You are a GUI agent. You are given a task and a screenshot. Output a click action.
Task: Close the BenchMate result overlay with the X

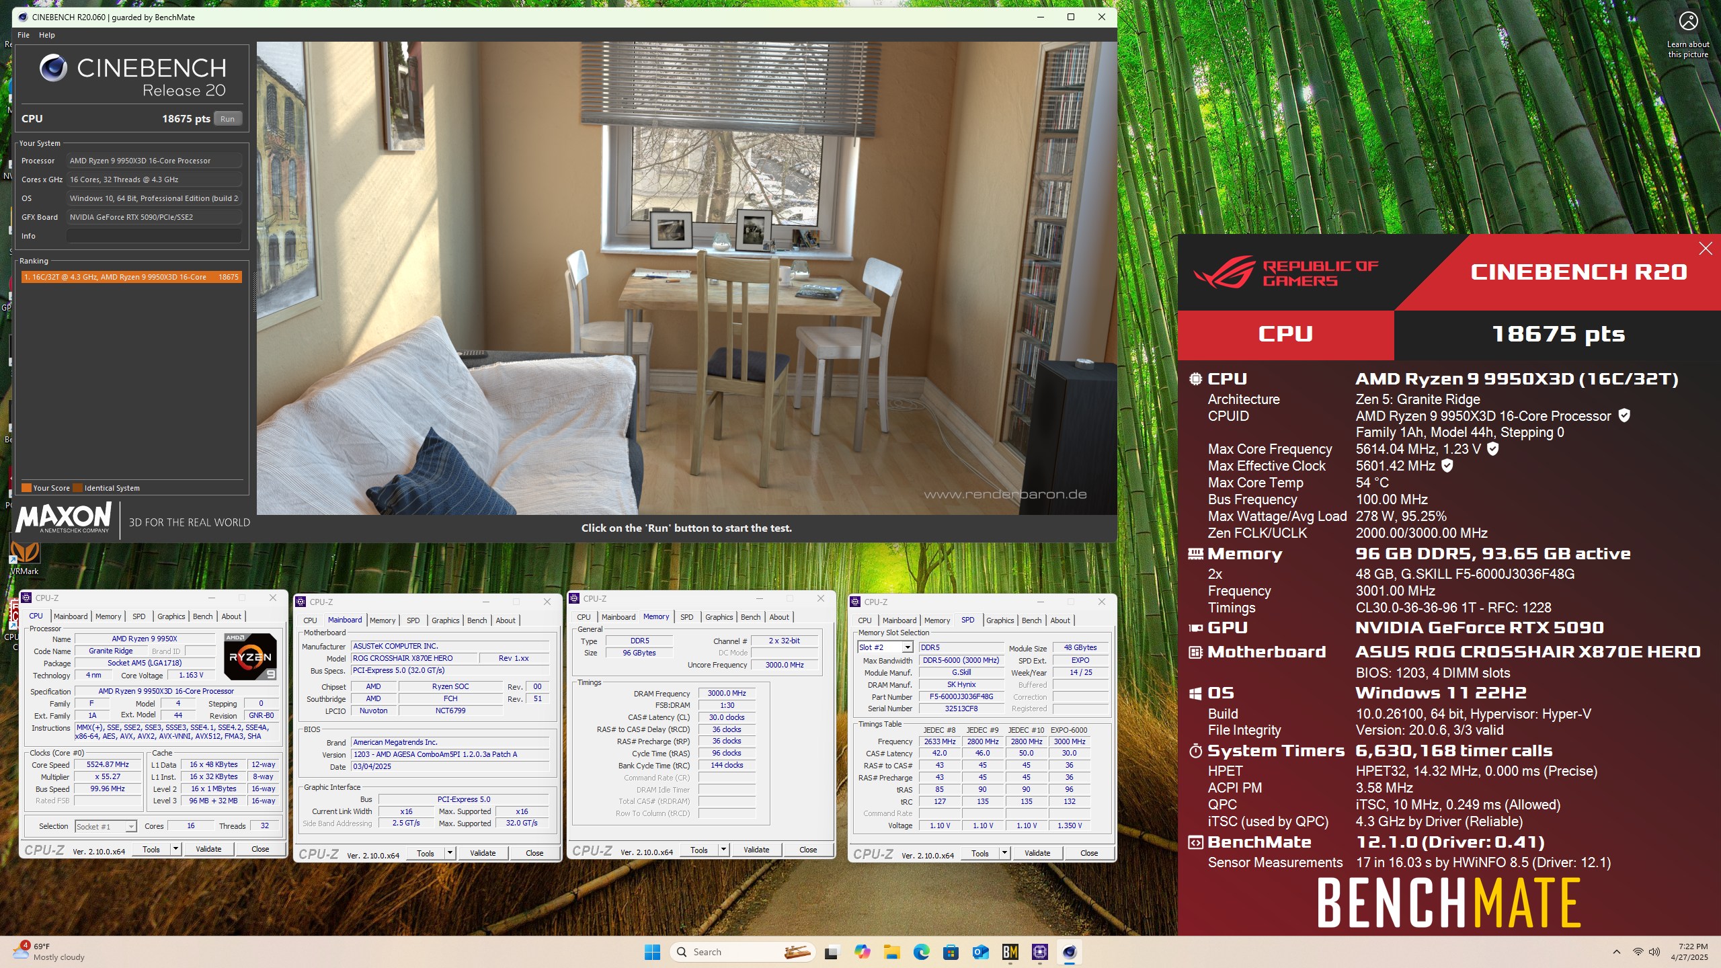[x=1706, y=249]
